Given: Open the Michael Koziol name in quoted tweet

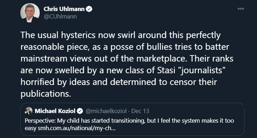Looking at the screenshot, I should pyautogui.click(x=56, y=111).
